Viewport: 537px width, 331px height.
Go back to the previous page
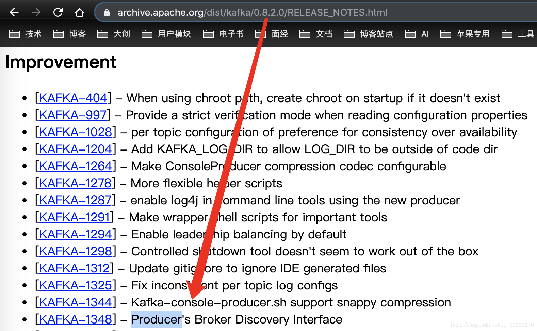14,13
